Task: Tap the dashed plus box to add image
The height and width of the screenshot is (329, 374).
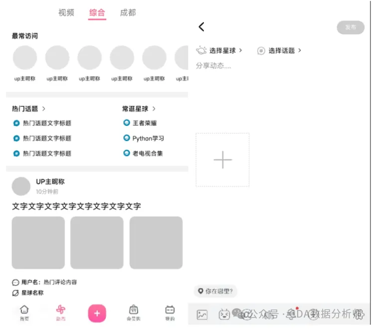Action: coord(222,160)
